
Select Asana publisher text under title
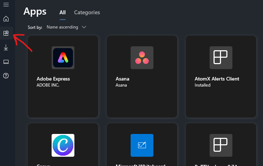[x=121, y=85]
